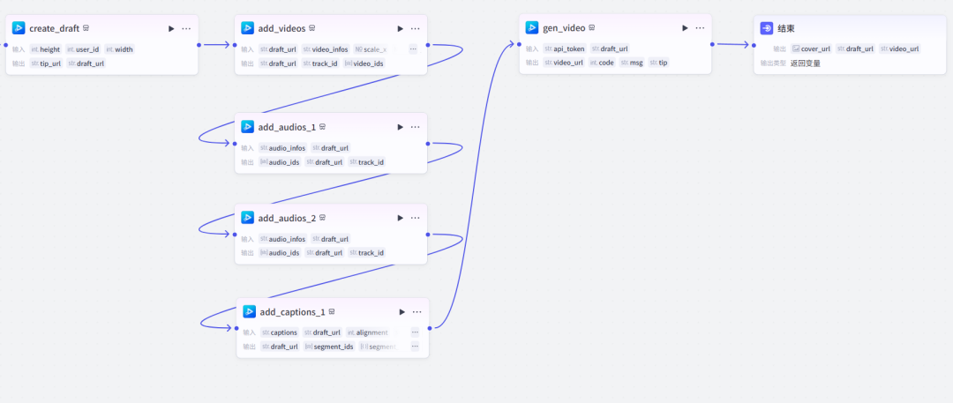
Task: Click the add_captions_1 output connection port
Action: (430, 328)
